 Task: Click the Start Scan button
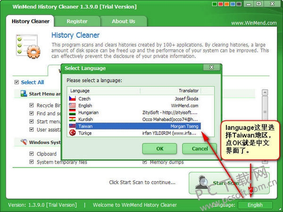coord(229,183)
